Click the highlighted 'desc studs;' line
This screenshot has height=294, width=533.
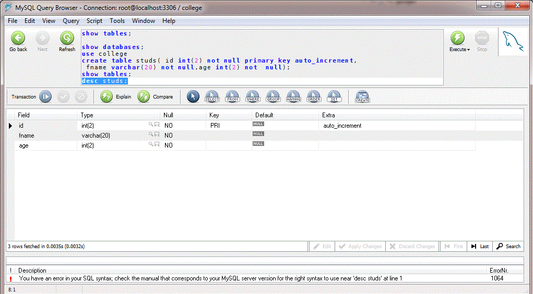pyautogui.click(x=105, y=81)
